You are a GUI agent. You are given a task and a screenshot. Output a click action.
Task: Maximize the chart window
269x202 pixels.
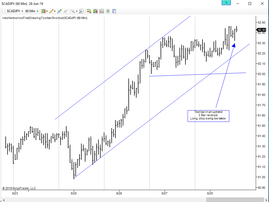click(x=250, y=4)
